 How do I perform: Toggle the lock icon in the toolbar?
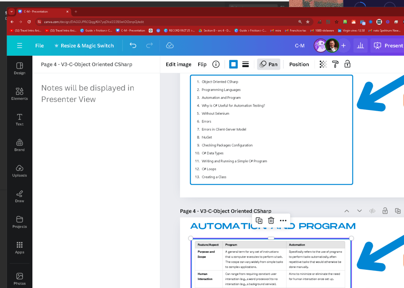pyautogui.click(x=347, y=64)
